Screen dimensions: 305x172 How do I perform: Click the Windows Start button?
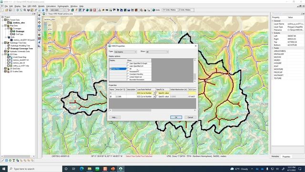pos(4,169)
